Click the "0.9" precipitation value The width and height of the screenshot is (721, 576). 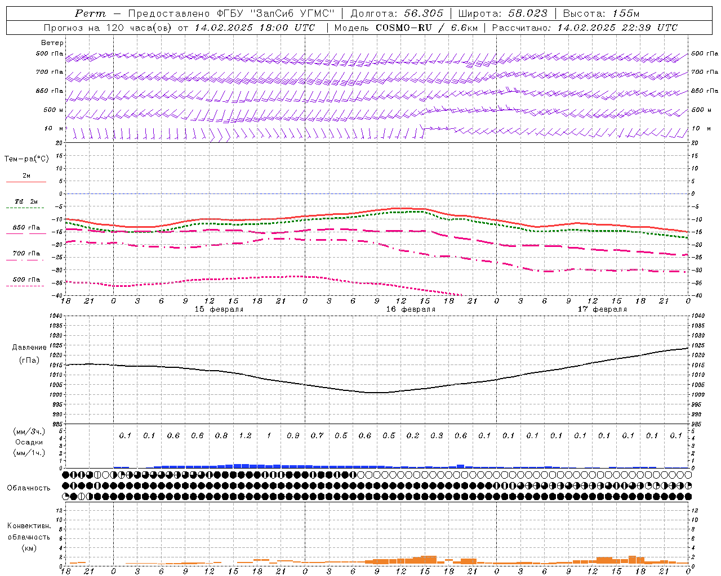(x=293, y=435)
